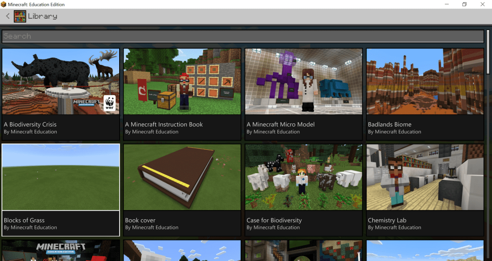Image resolution: width=492 pixels, height=261 pixels.
Task: Maximize the Minecraft Education Edition window
Action: [464, 4]
